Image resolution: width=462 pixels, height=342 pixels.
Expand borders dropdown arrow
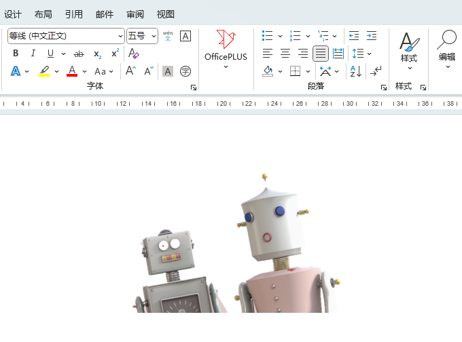pyautogui.click(x=308, y=71)
